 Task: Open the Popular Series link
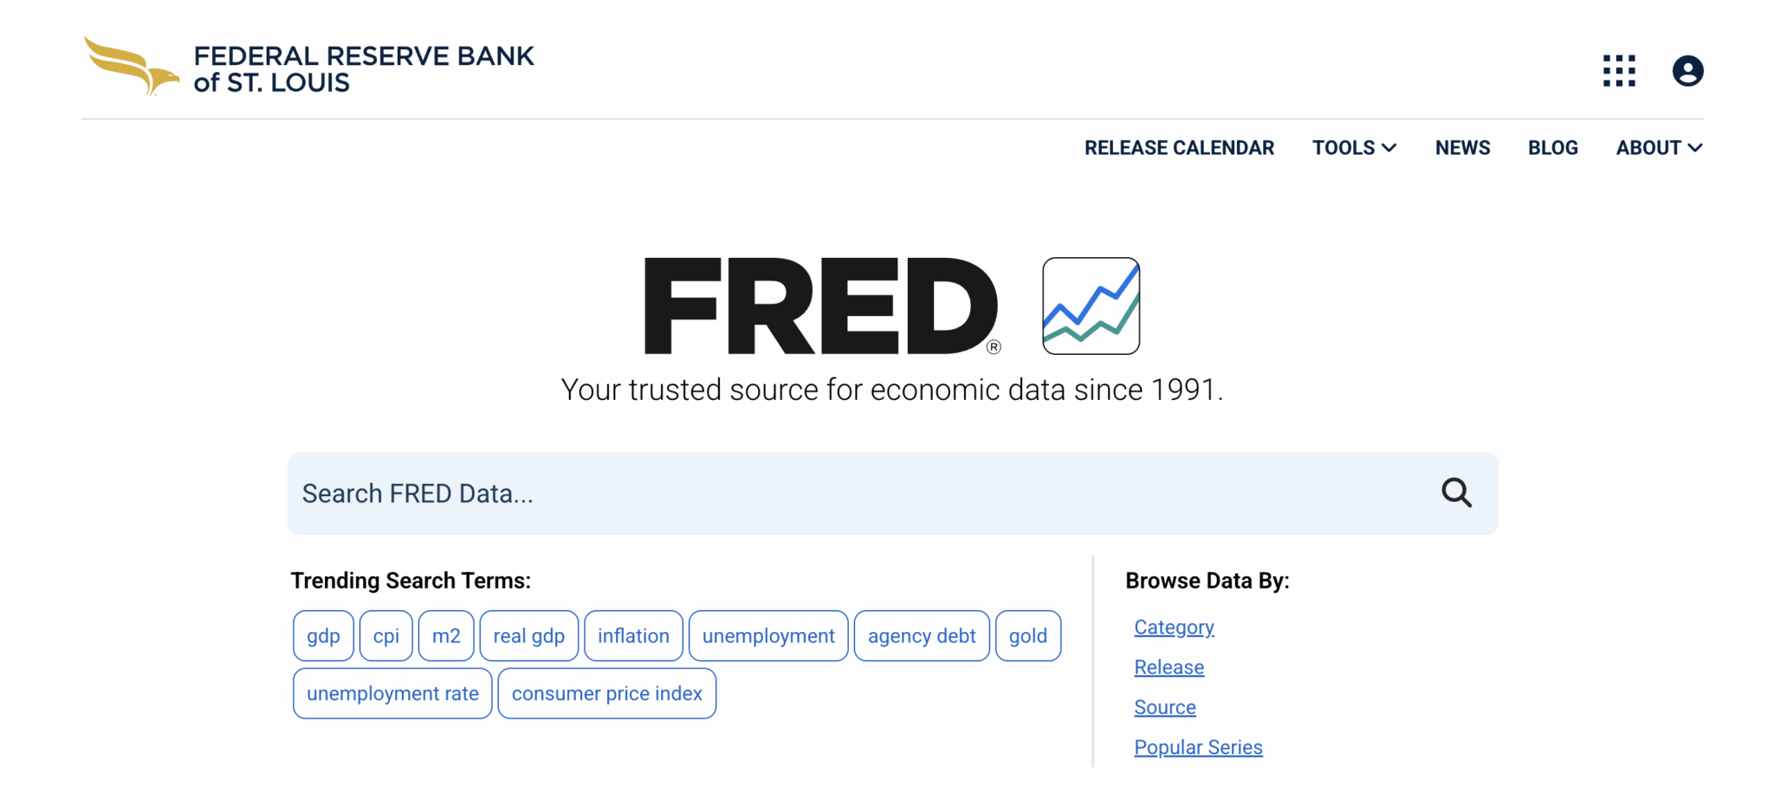[x=1198, y=746]
